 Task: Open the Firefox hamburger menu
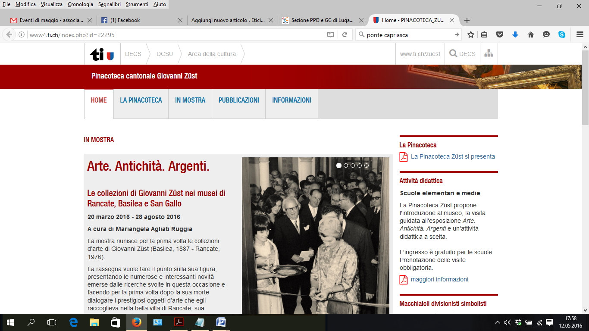coord(580,35)
